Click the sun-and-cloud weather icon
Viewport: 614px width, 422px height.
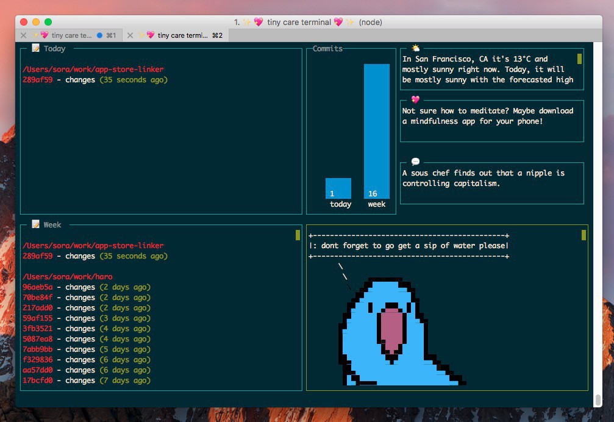[415, 48]
